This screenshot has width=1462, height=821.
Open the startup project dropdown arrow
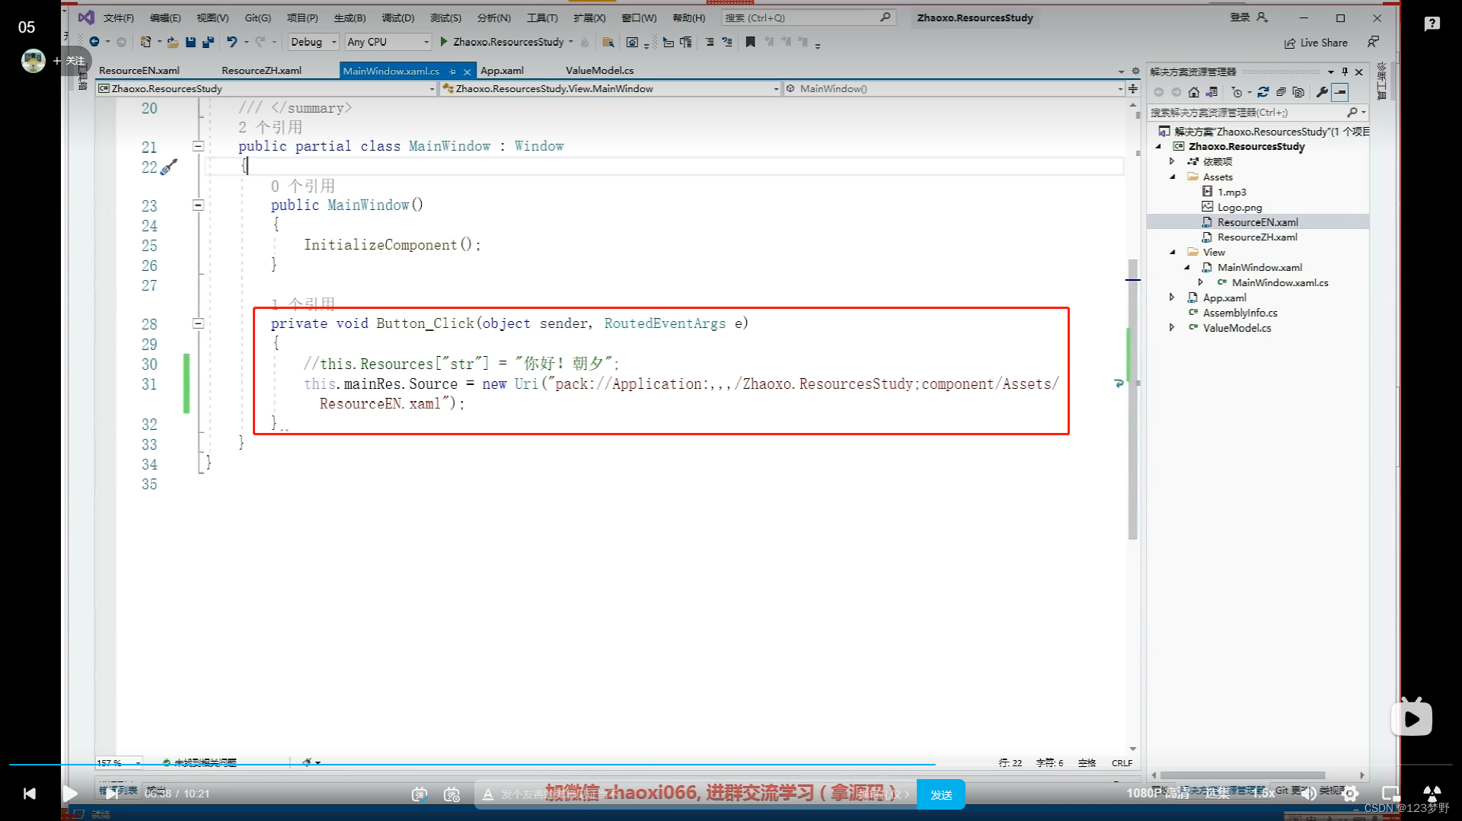[571, 42]
